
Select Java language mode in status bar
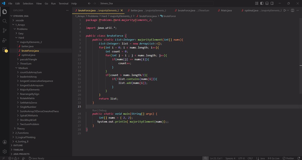point(262,158)
